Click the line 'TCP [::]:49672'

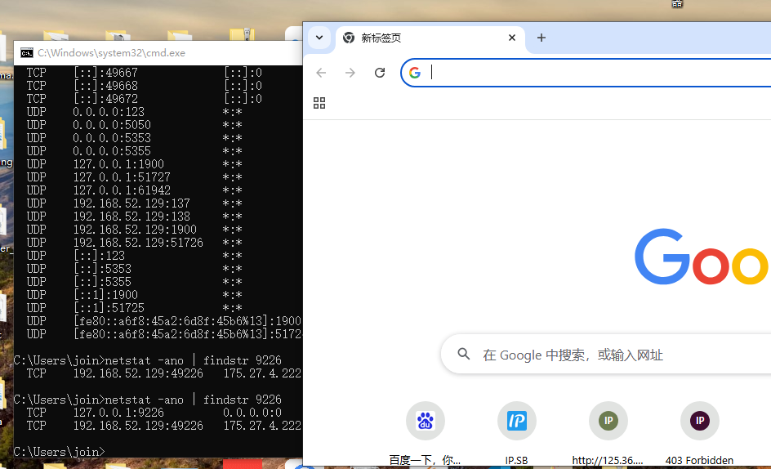pos(144,99)
